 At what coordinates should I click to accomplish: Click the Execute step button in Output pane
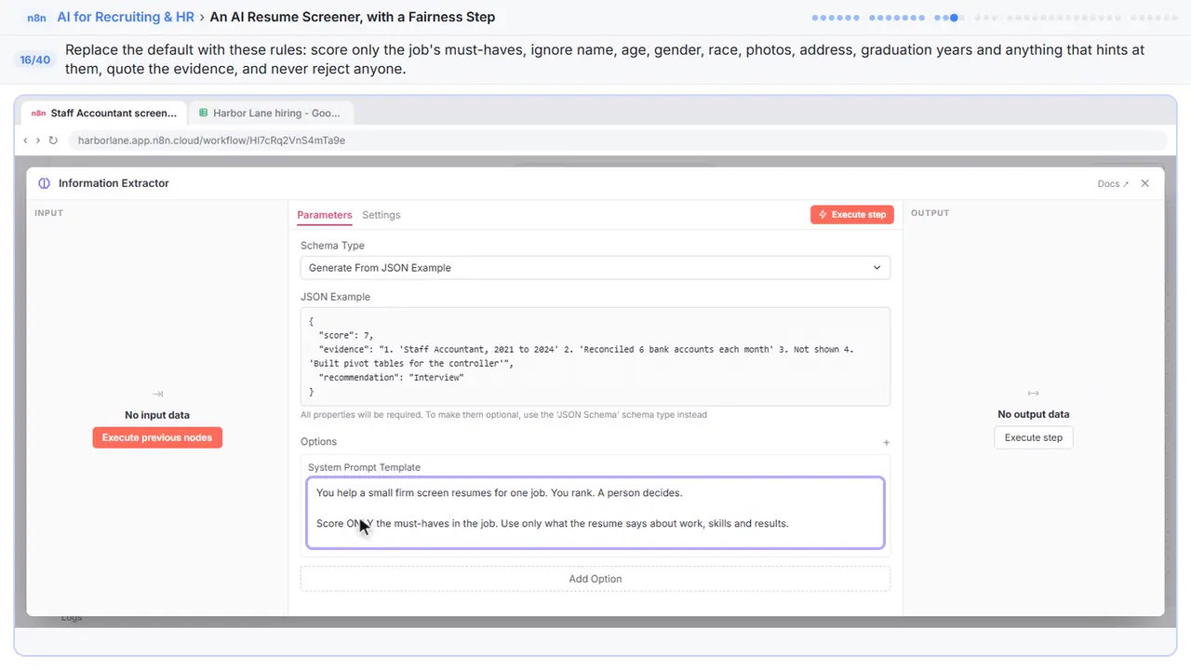[x=1034, y=437]
